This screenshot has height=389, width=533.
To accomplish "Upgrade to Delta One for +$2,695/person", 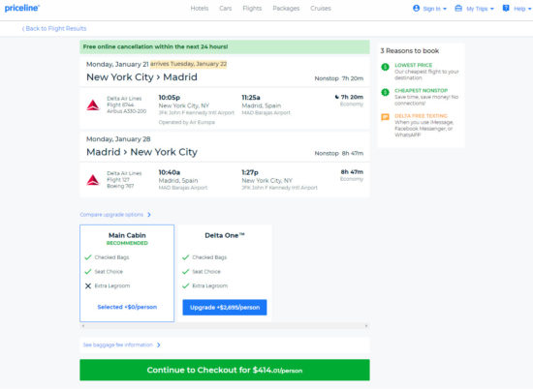I will point(225,307).
